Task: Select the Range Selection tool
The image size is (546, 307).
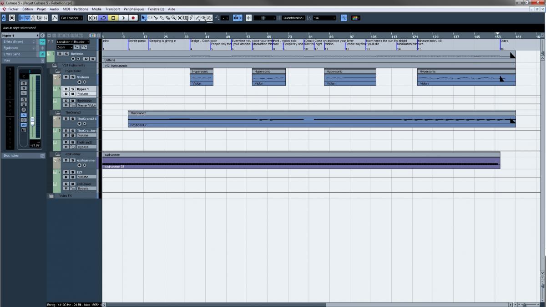Action: click(150, 18)
